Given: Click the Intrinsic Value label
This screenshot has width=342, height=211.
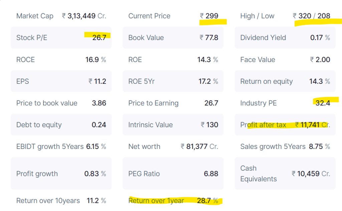Looking at the screenshot, I should tap(150, 125).
